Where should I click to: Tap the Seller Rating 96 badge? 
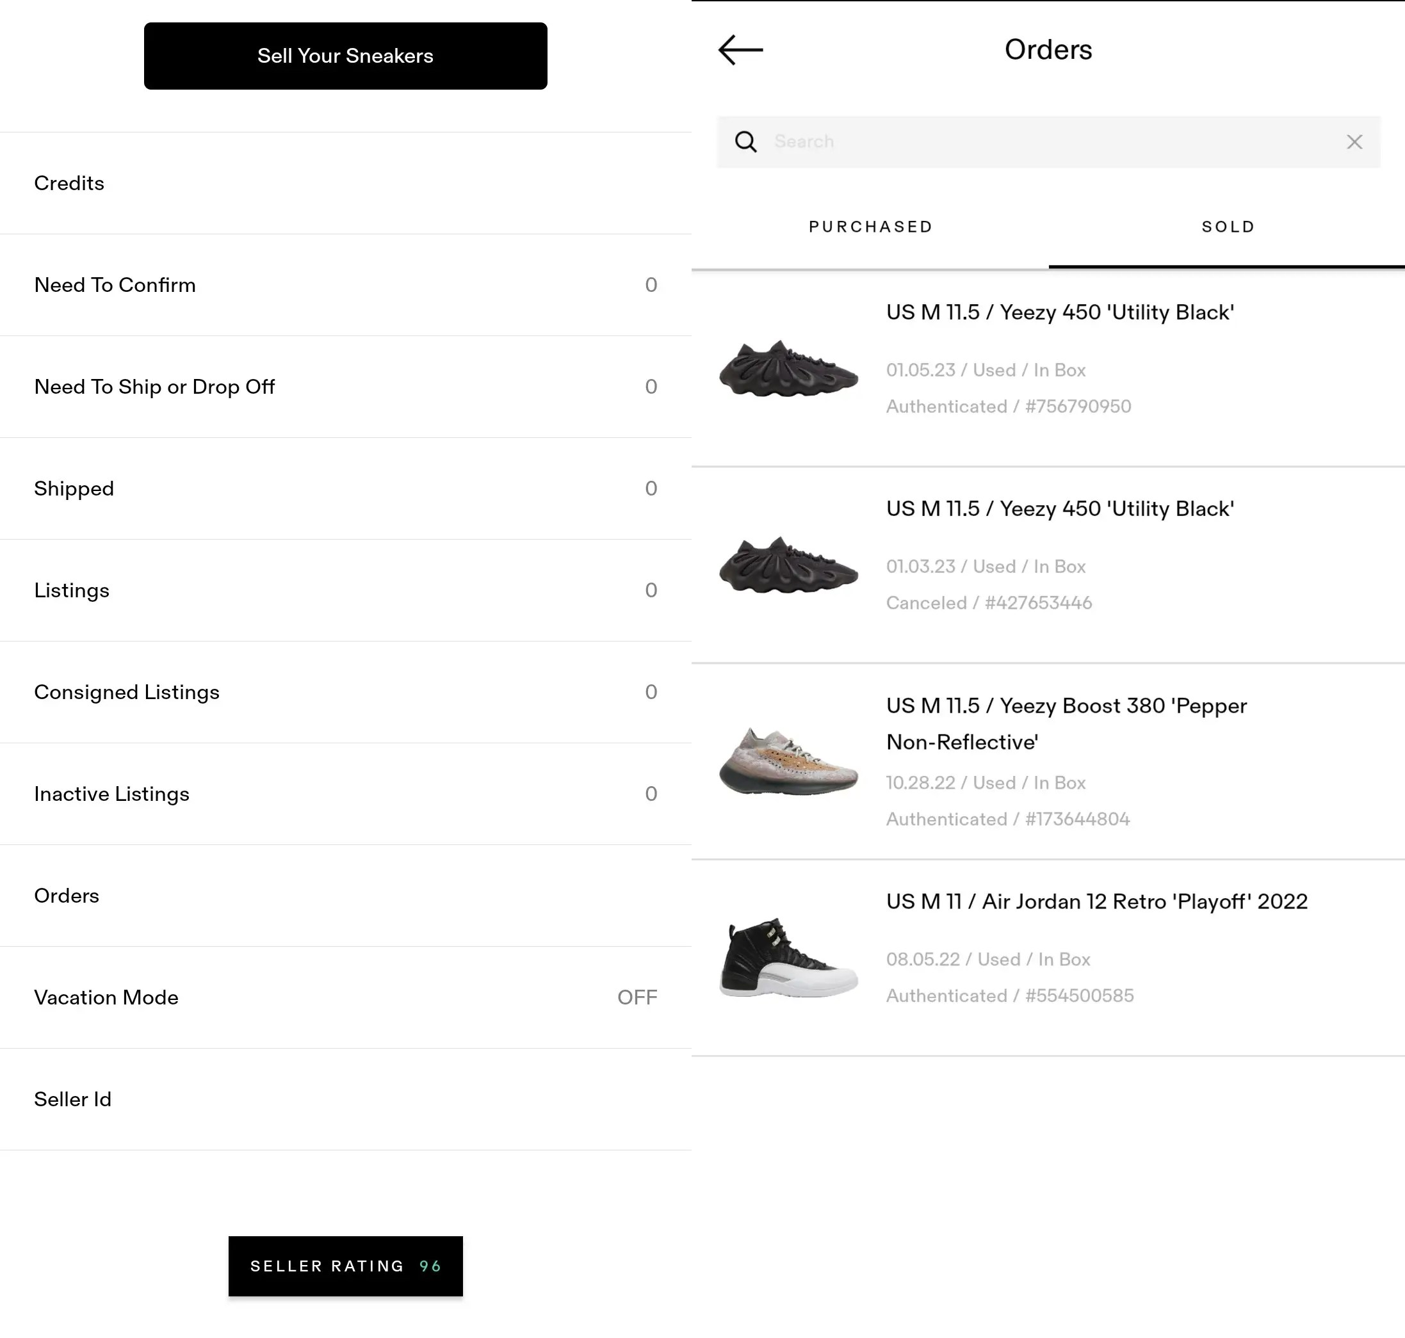click(x=345, y=1266)
